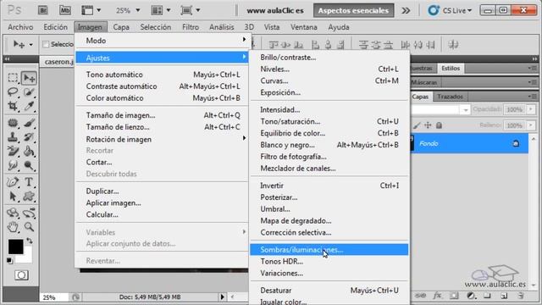Open the Archivo menu

point(20,27)
